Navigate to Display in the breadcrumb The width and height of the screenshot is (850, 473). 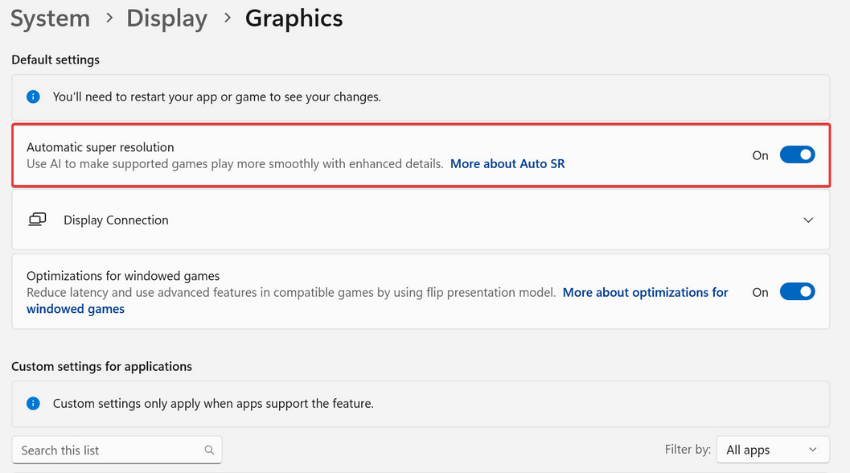[166, 19]
